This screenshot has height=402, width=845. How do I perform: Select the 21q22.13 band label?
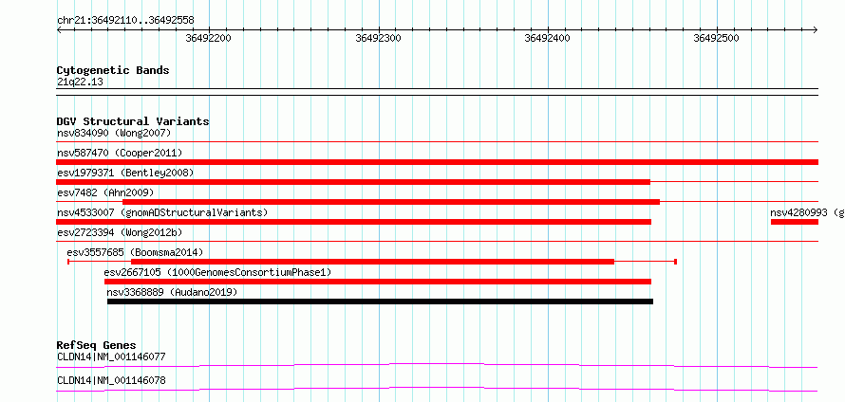click(x=80, y=82)
